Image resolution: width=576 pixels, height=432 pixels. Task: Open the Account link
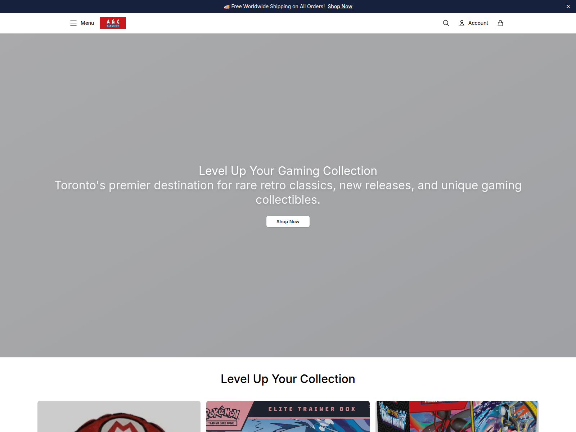pos(478,23)
